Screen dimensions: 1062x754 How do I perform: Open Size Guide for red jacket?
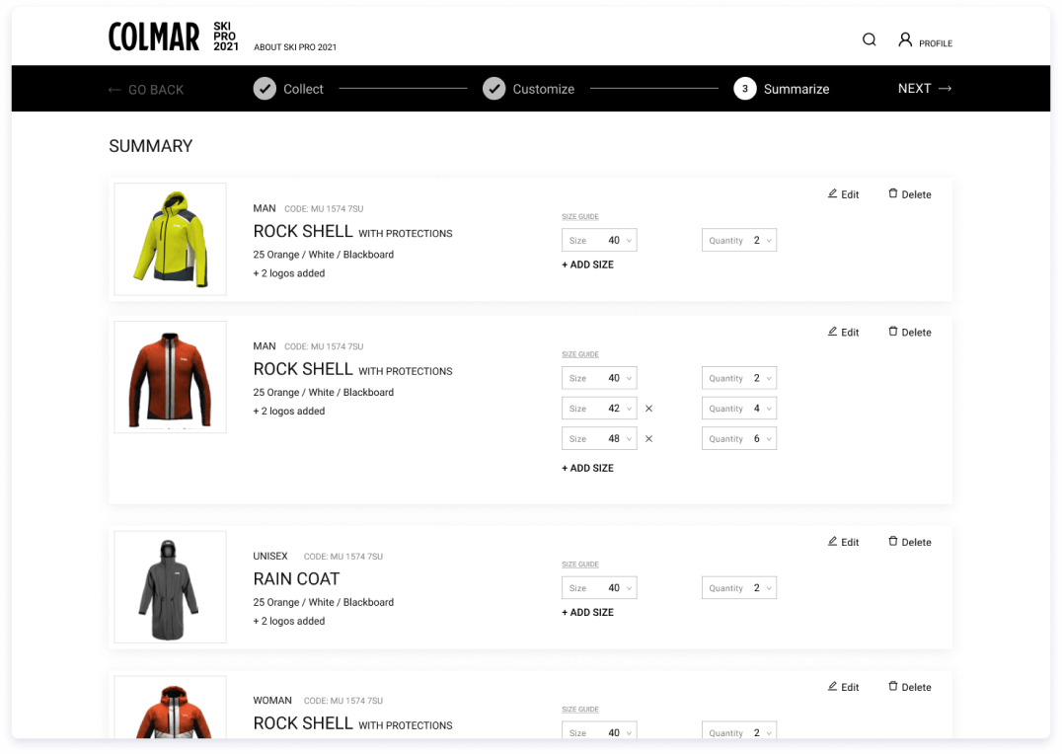click(x=580, y=354)
